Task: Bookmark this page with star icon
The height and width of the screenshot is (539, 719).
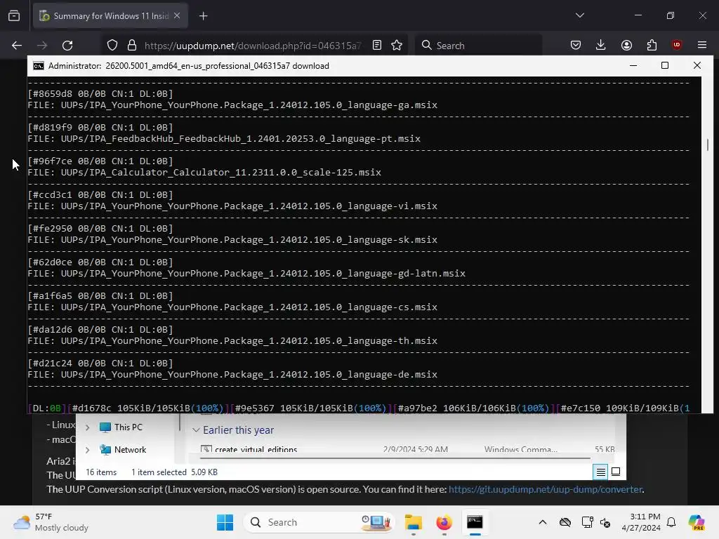Action: click(x=397, y=46)
